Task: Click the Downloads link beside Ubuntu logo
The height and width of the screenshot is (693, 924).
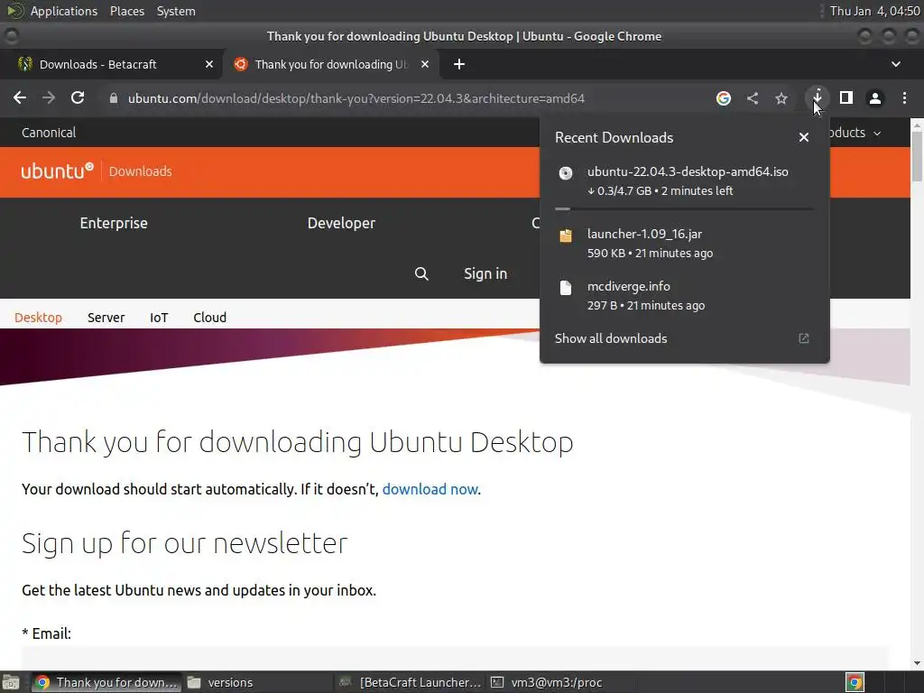Action: (x=140, y=171)
